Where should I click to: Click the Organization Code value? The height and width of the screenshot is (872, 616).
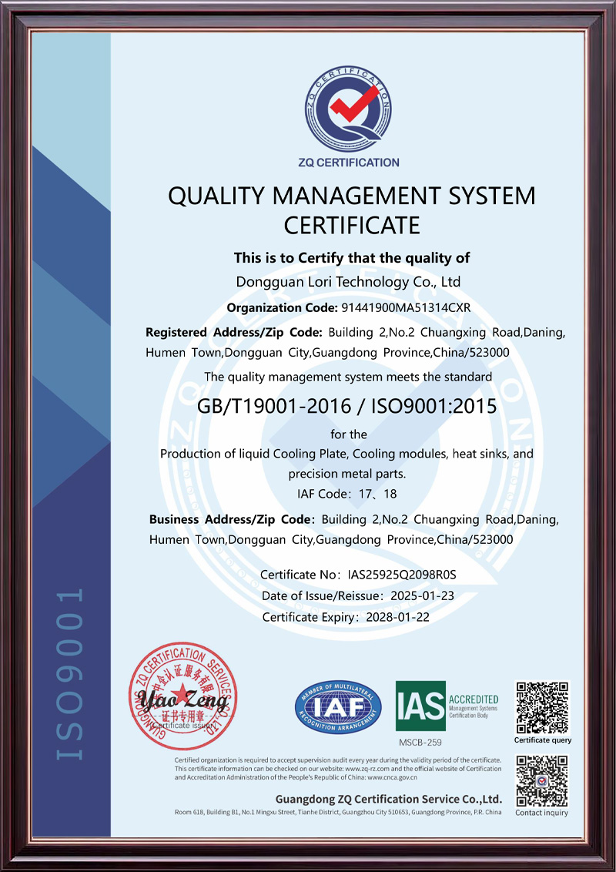405,308
